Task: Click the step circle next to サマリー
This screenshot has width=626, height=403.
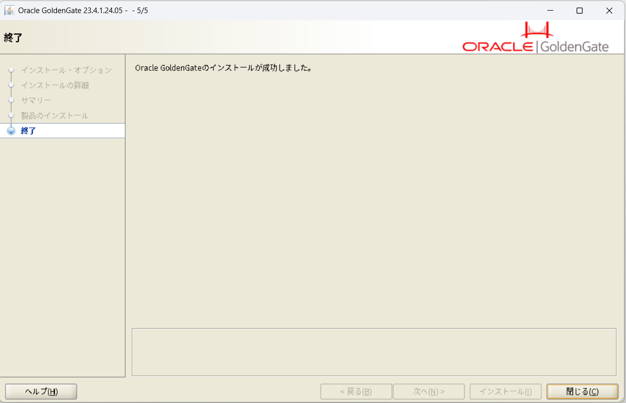Action: [11, 100]
